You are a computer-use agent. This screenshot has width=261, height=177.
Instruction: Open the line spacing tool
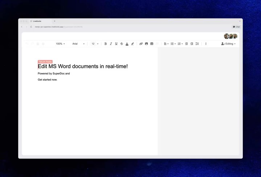pos(197,44)
